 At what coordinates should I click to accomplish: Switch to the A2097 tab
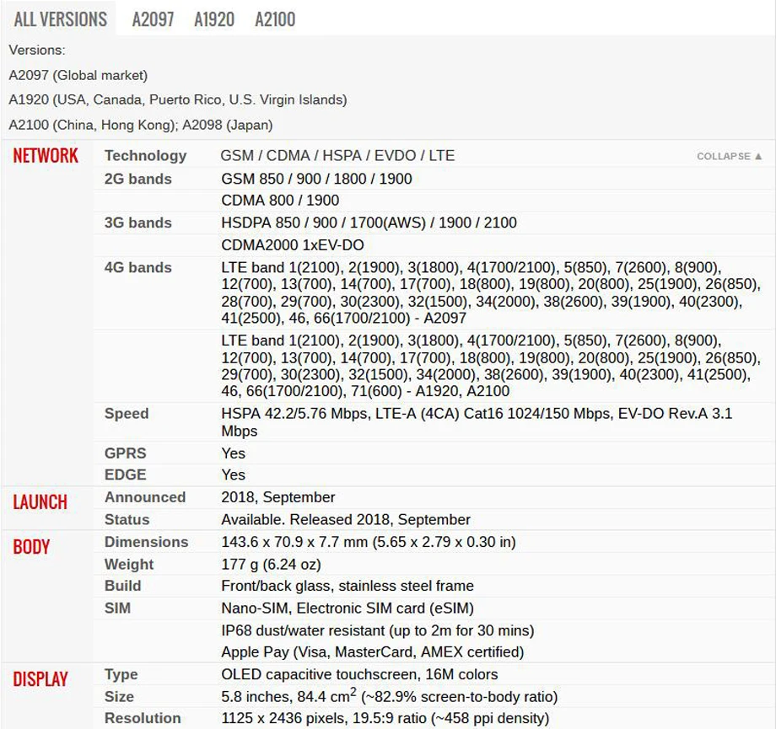pos(153,19)
